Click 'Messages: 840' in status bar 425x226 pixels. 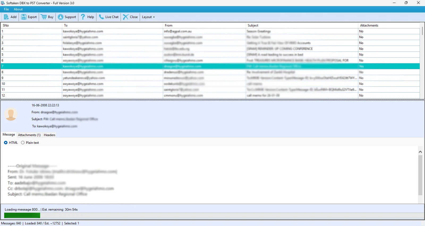(11, 223)
